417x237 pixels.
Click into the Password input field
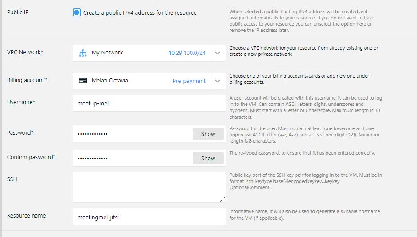coord(133,134)
